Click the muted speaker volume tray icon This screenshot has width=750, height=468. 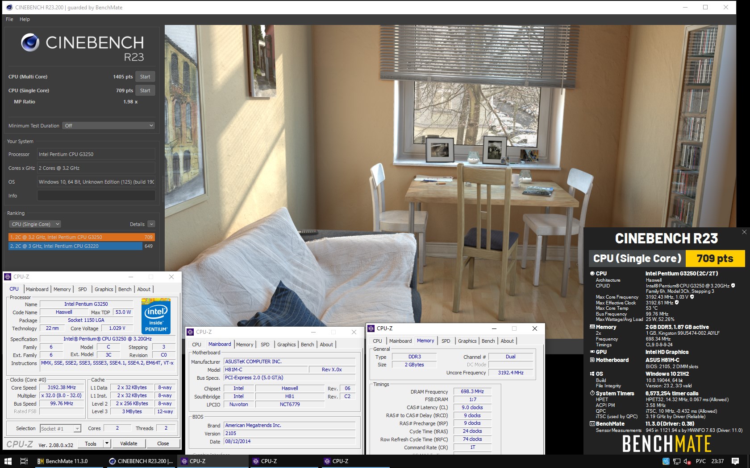(687, 461)
